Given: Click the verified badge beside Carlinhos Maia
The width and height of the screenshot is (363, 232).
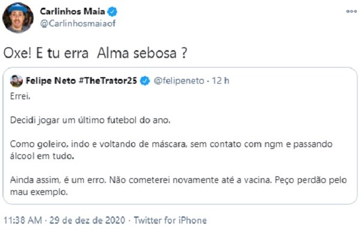Looking at the screenshot, I should [x=112, y=11].
